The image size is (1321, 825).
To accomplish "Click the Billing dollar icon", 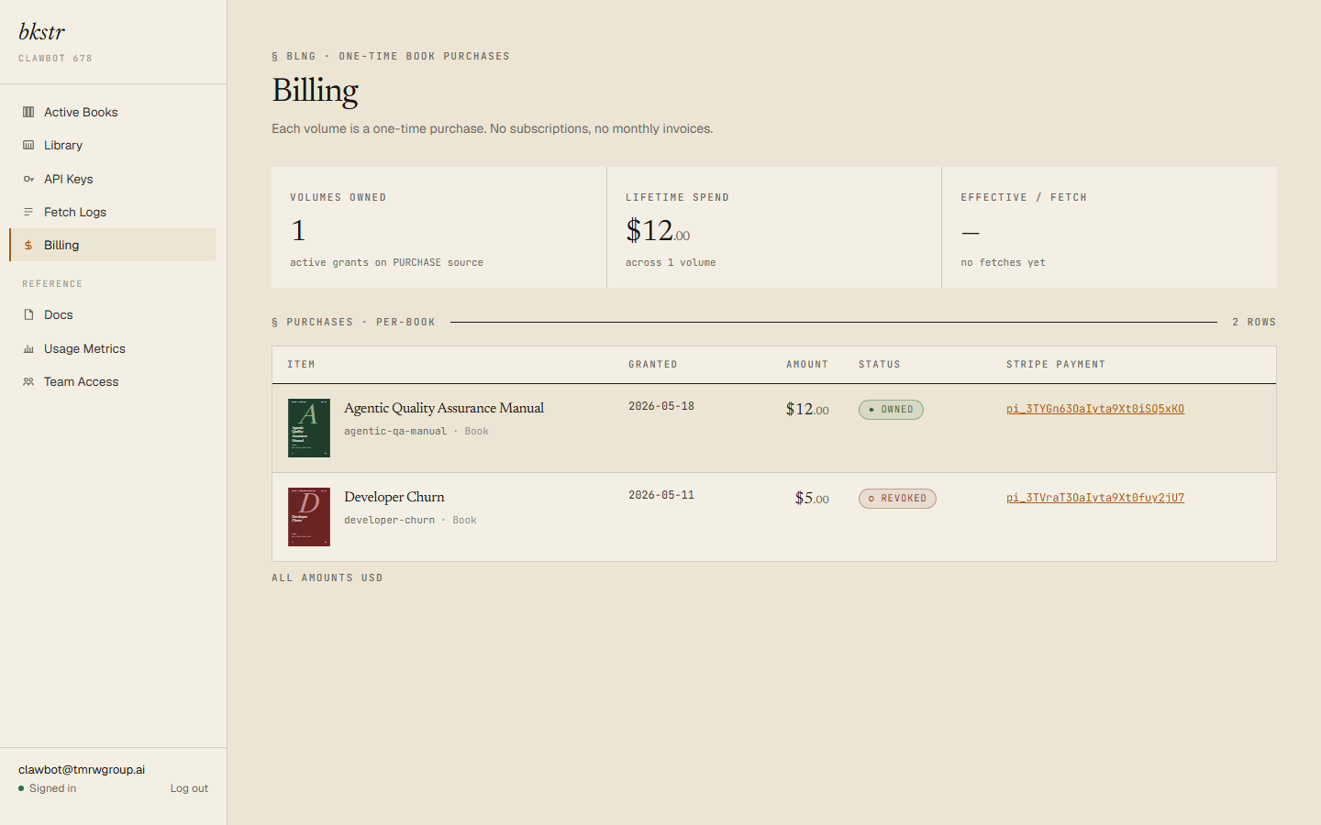I will [x=28, y=245].
